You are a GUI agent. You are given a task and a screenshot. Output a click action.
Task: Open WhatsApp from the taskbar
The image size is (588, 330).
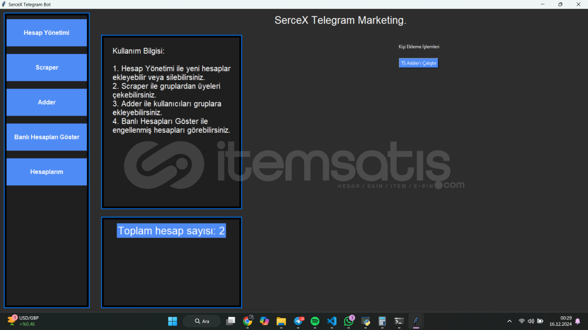point(349,321)
